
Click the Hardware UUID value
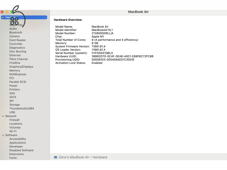(122, 56)
